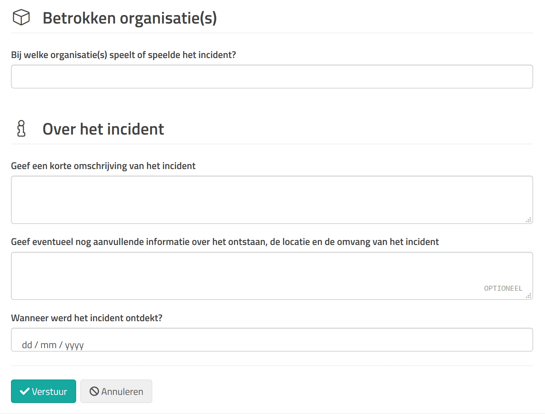The height and width of the screenshot is (414, 545).
Task: Click the cube icon beside Betrokken organisatie(s)
Action: (21, 18)
